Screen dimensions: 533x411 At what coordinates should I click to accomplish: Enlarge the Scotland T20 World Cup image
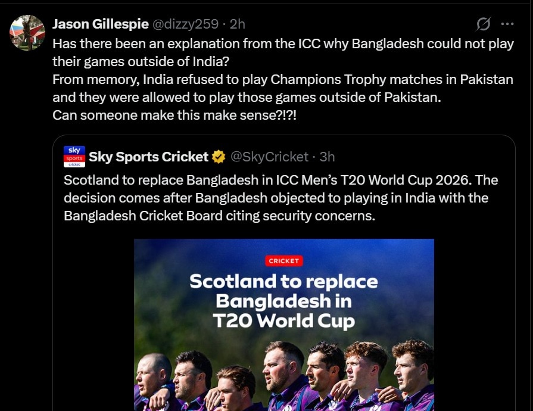coord(284,325)
